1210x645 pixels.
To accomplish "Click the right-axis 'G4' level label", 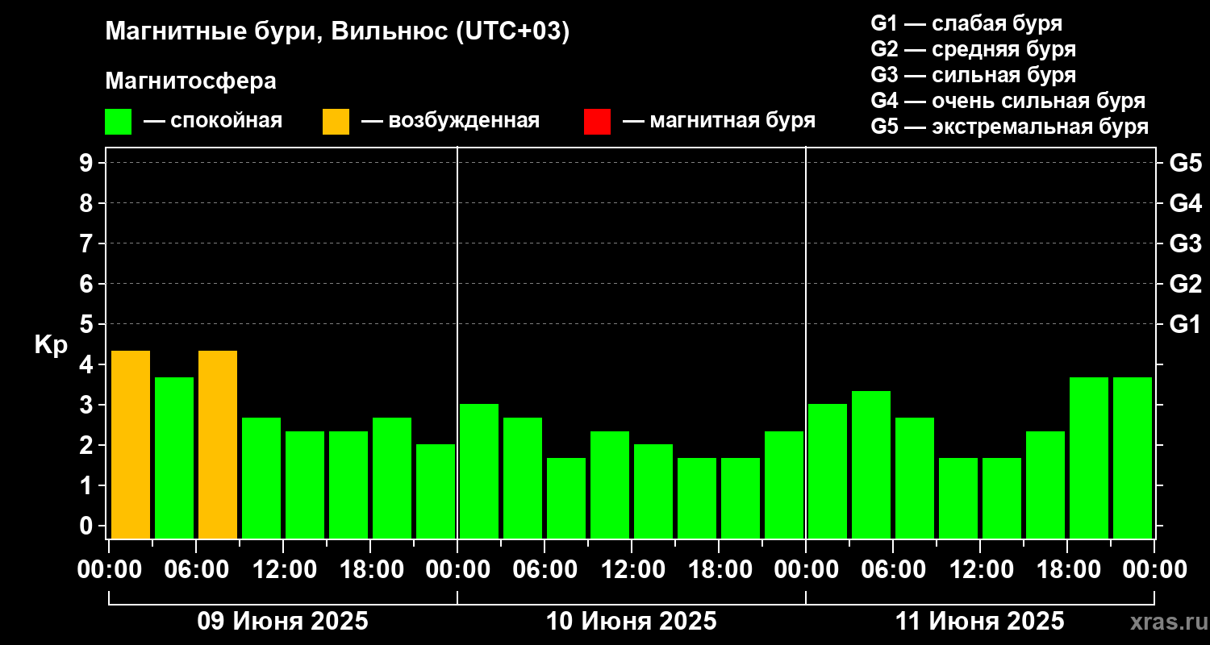I will click(x=1185, y=203).
